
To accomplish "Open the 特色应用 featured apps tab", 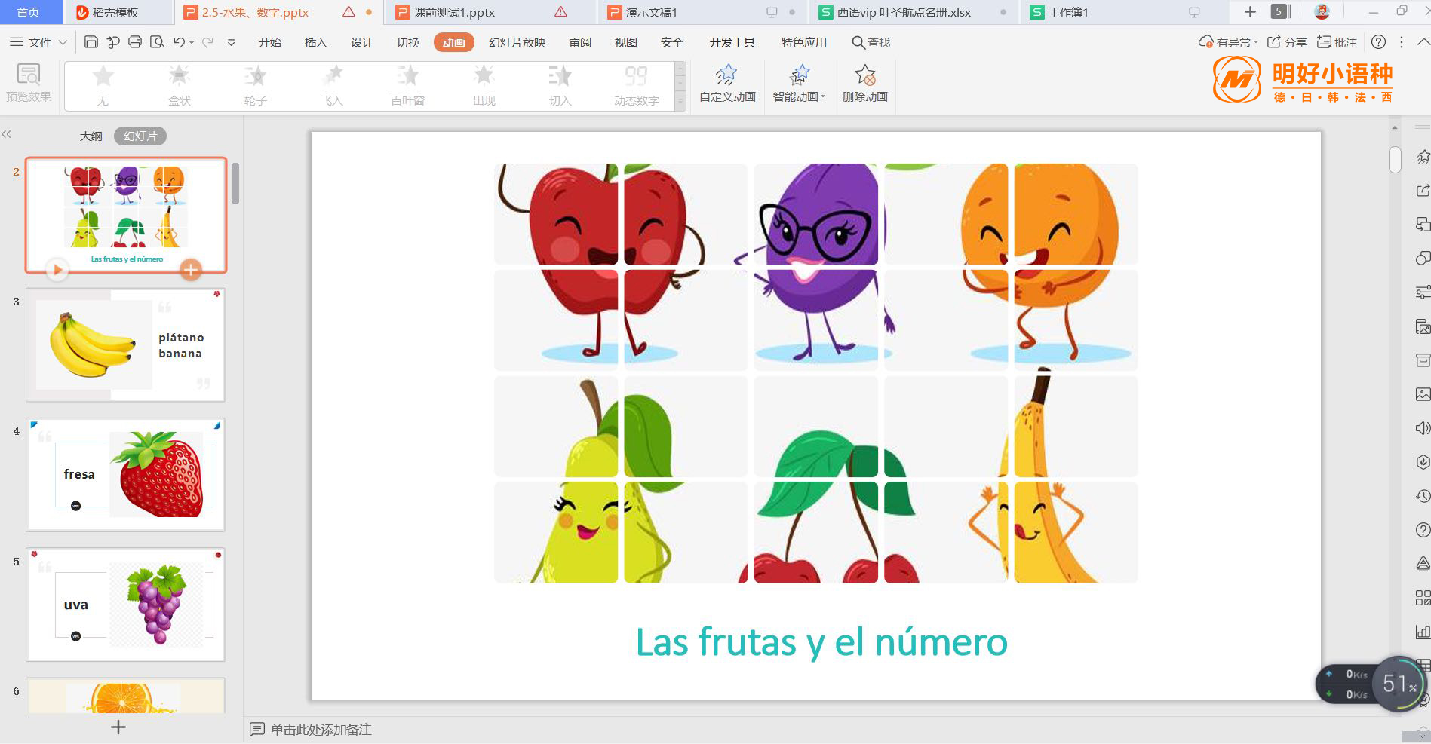I will (x=803, y=42).
